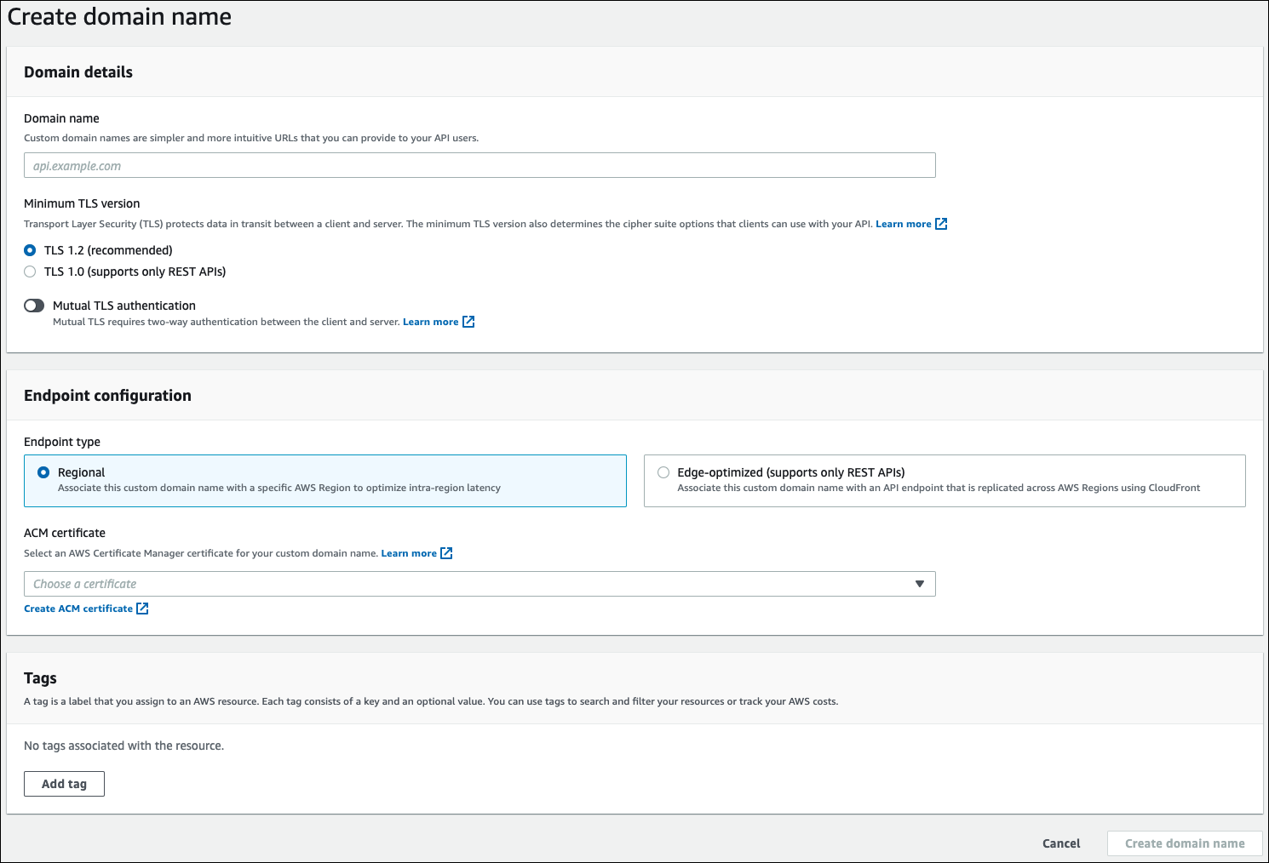Select TLS 1.0 minimum version
Image resolution: width=1269 pixels, height=863 pixels.
coord(30,271)
